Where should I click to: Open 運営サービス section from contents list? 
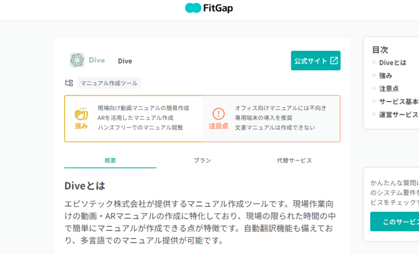[x=399, y=115]
